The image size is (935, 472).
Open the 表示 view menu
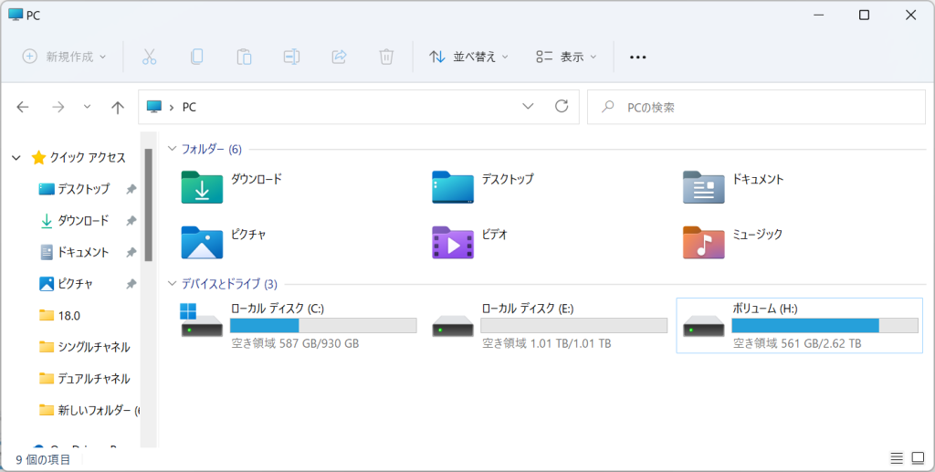(x=566, y=57)
